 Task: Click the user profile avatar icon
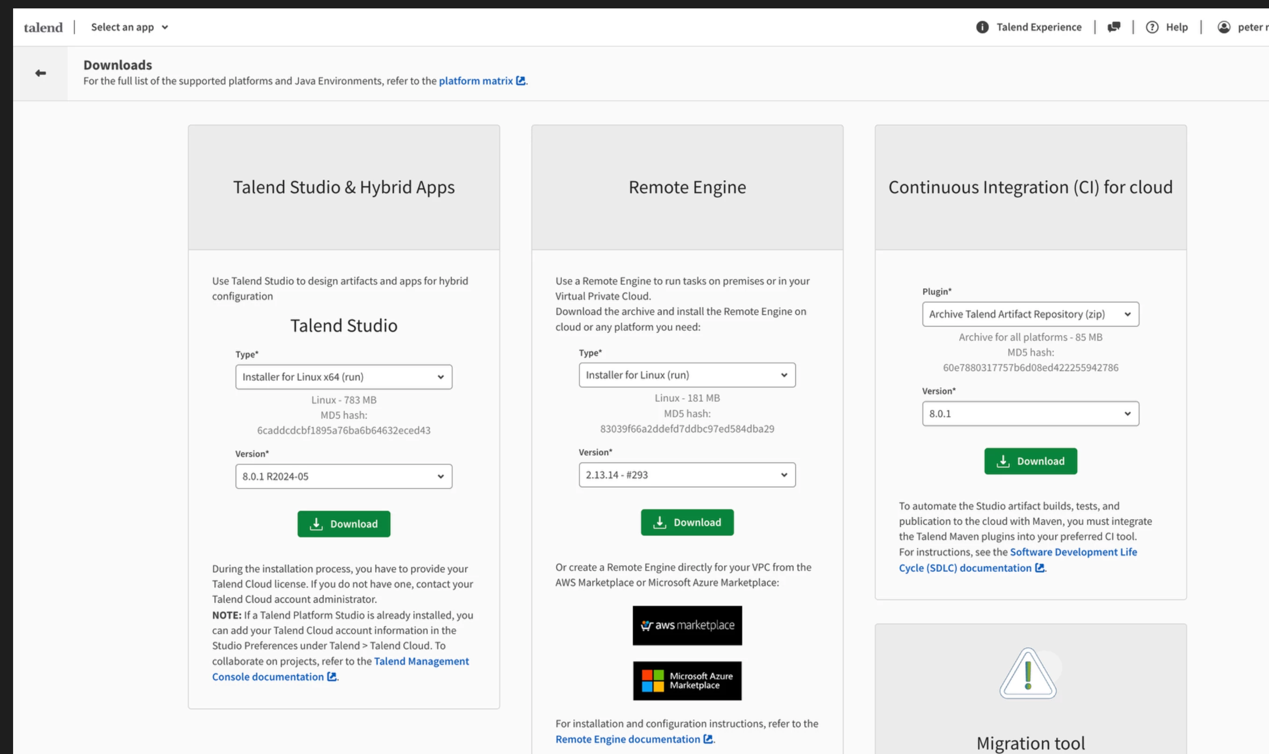pos(1224,27)
